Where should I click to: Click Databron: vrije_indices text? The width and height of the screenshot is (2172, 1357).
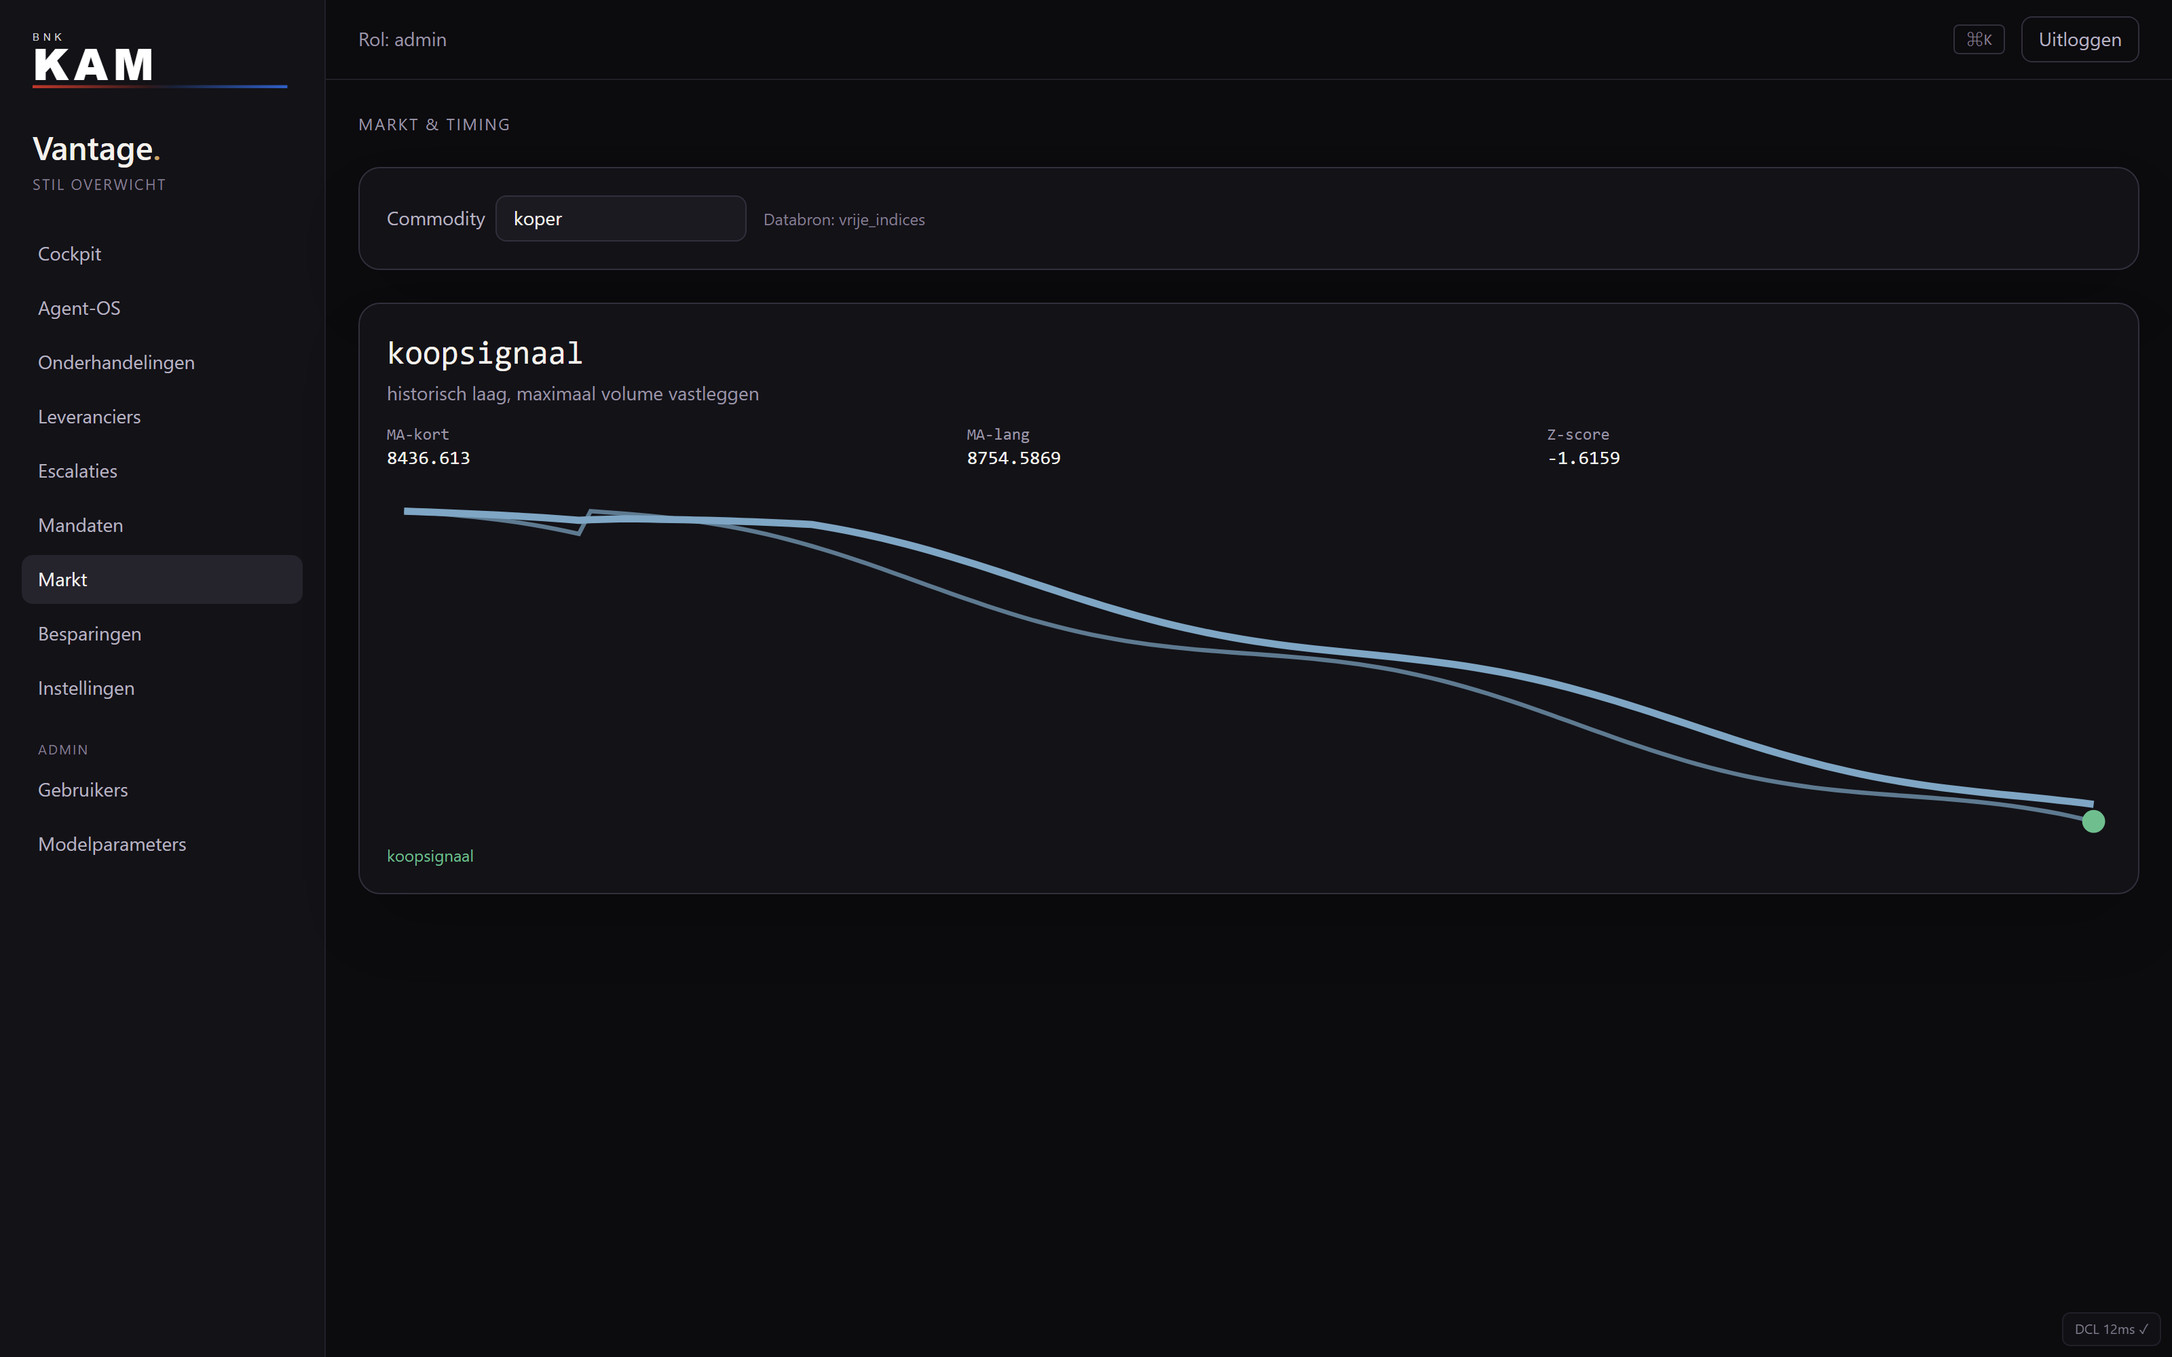pos(844,220)
